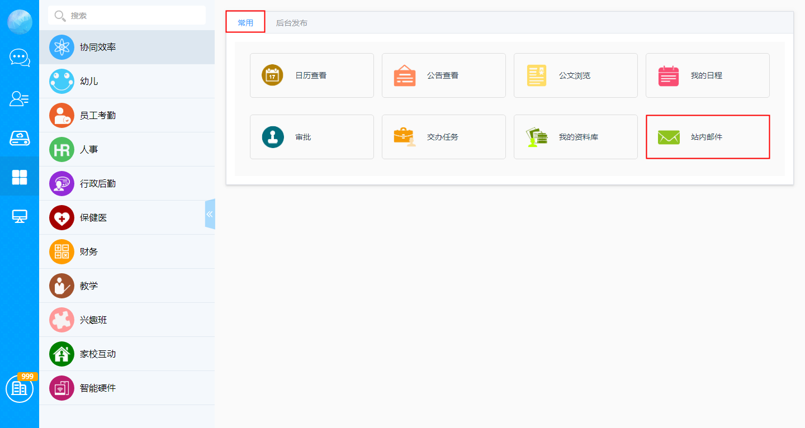Select 家校互动 category text
Screen dimensions: 805x428
[x=98, y=354]
